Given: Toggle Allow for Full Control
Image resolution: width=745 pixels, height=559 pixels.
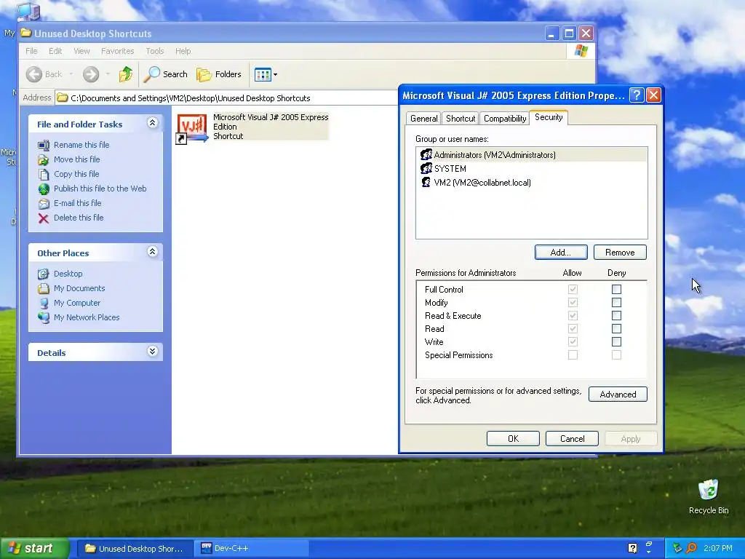Looking at the screenshot, I should (x=573, y=289).
